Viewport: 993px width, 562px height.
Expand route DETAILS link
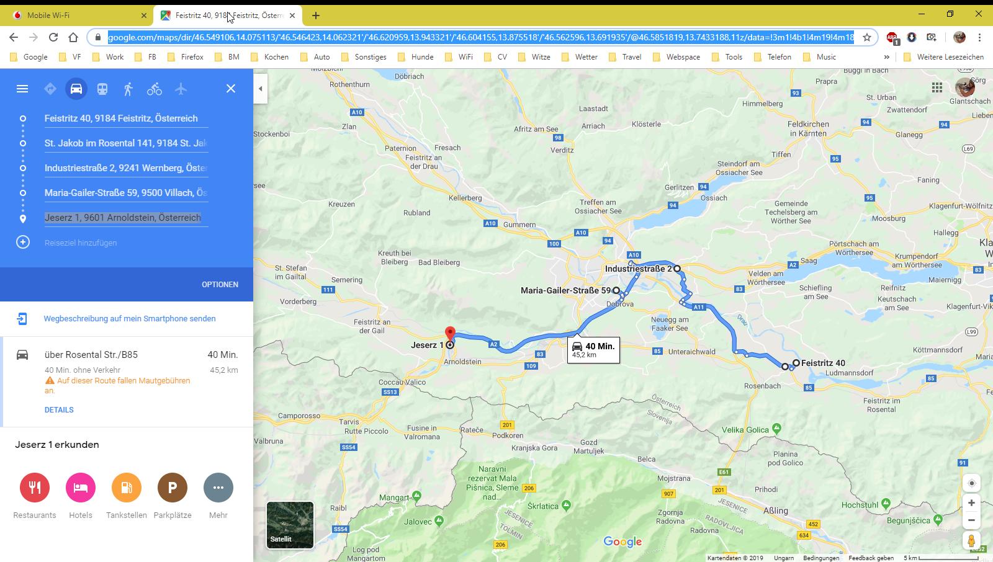point(59,410)
